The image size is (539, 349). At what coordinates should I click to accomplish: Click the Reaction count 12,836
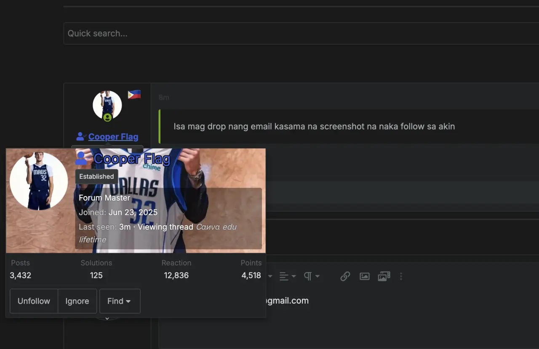point(176,275)
